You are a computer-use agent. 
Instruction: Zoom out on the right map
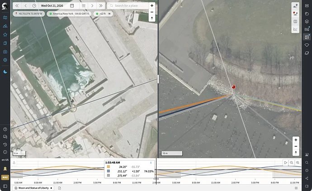tap(296, 146)
